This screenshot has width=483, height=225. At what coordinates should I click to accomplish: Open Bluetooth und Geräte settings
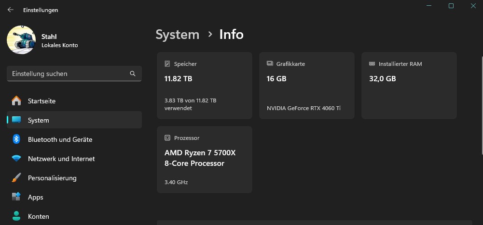(x=60, y=139)
